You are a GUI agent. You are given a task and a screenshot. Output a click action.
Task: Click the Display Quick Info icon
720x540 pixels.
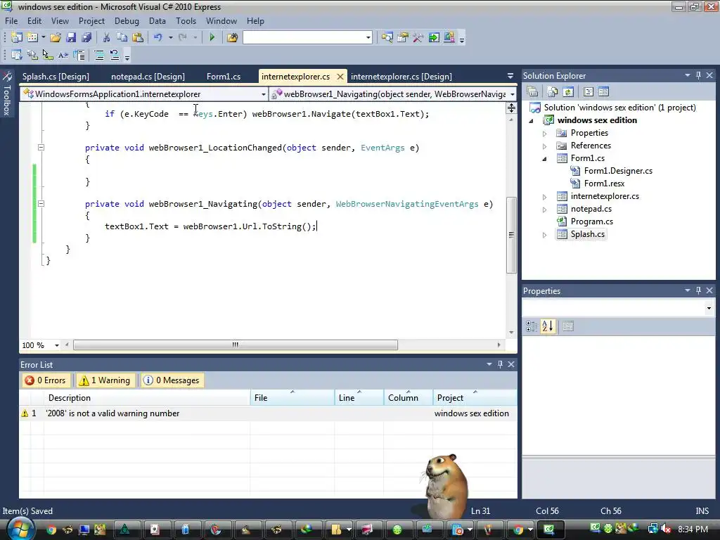(x=48, y=56)
